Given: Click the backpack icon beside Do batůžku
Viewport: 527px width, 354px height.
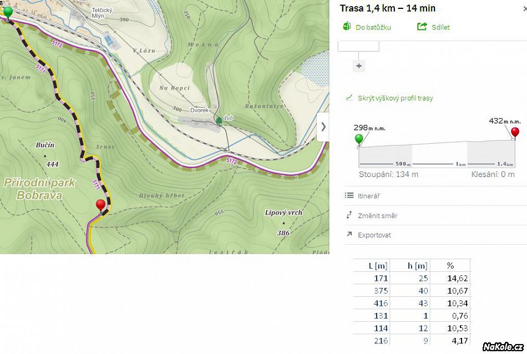Looking at the screenshot, I should click(x=347, y=27).
